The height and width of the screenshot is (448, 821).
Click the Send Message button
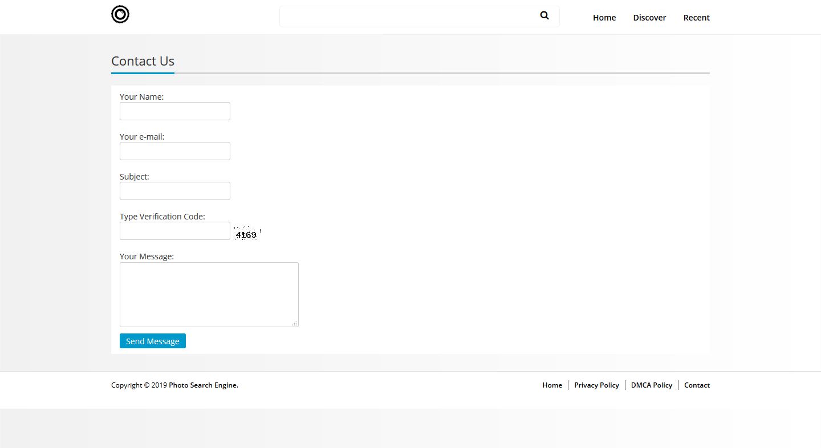(x=153, y=341)
